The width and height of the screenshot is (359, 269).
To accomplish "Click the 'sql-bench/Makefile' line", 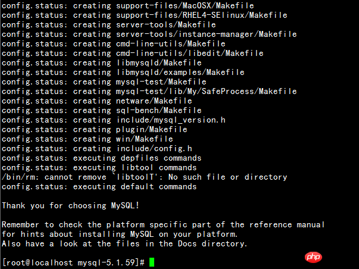I will (x=101, y=110).
